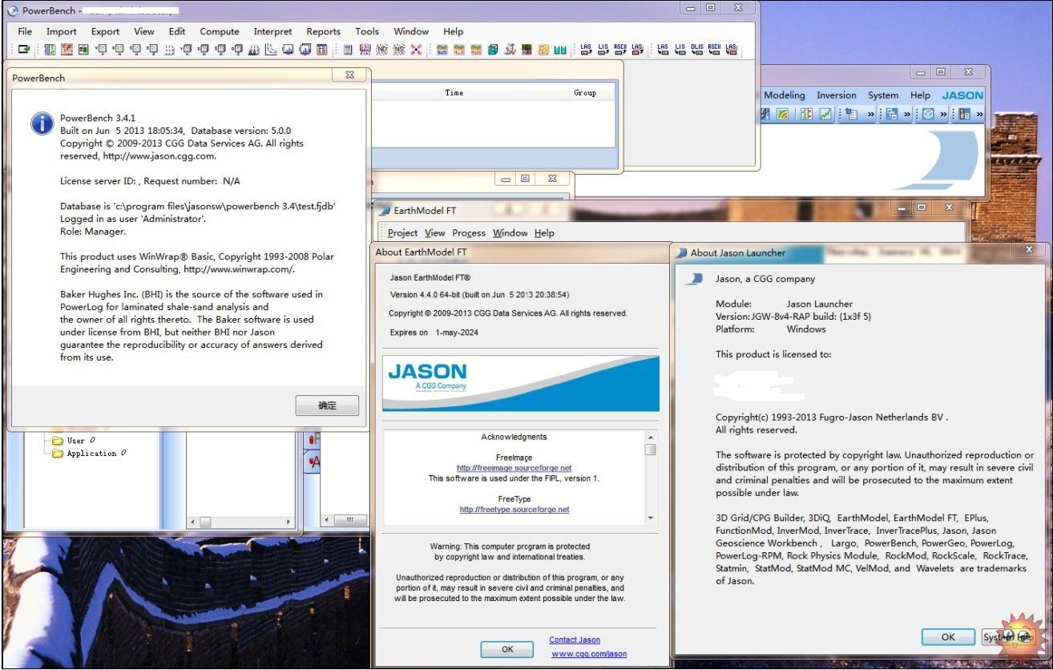Close the PowerBench about dialog
The width and height of the screenshot is (1053, 670).
click(350, 75)
